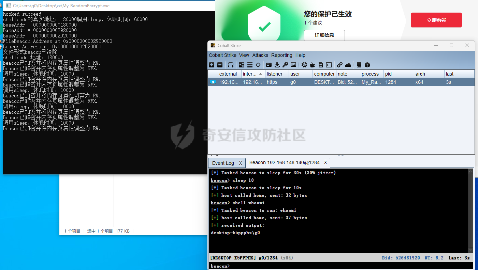Click the cloud manage web server icon
478x270 pixels.
tap(348, 65)
